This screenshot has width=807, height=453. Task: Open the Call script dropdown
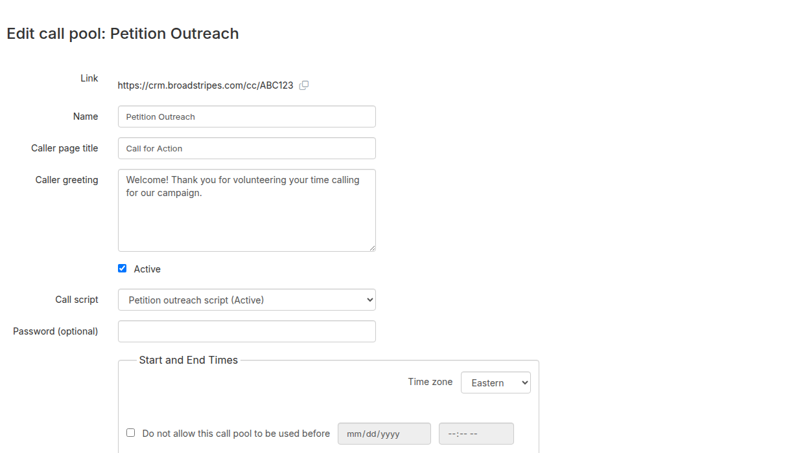(x=247, y=300)
